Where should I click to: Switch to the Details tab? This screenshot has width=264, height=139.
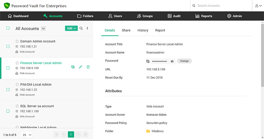pos(110,30)
